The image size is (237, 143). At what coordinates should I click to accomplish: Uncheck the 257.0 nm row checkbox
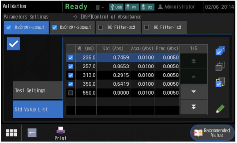71,66
